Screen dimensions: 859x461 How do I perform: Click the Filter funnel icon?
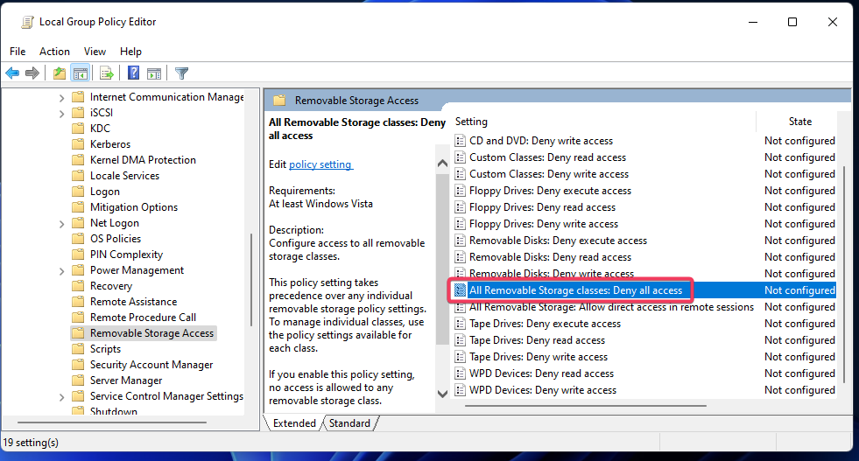(x=181, y=73)
